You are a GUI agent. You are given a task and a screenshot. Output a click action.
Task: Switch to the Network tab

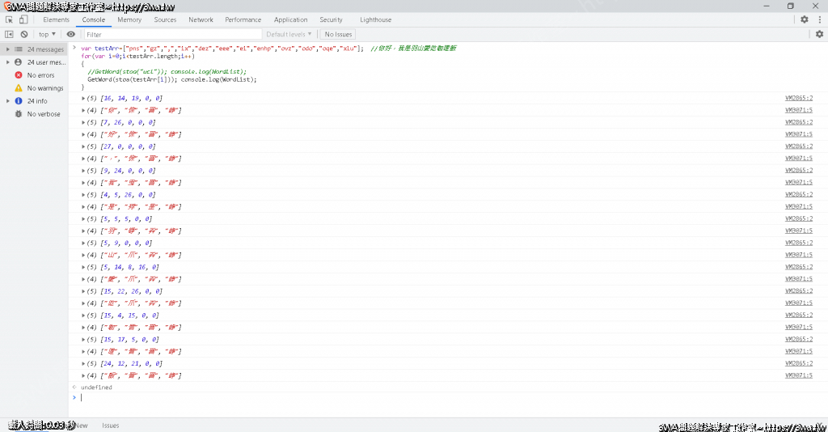pos(201,19)
